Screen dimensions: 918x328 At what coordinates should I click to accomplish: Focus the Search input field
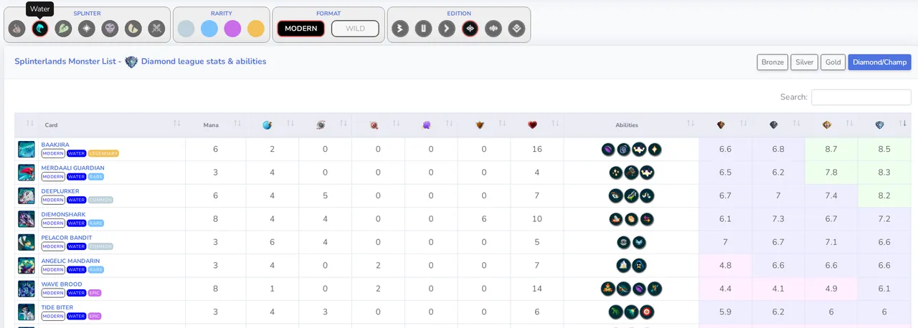click(861, 97)
